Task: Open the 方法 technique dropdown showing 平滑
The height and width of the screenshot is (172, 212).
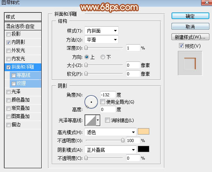Action: click(x=101, y=40)
